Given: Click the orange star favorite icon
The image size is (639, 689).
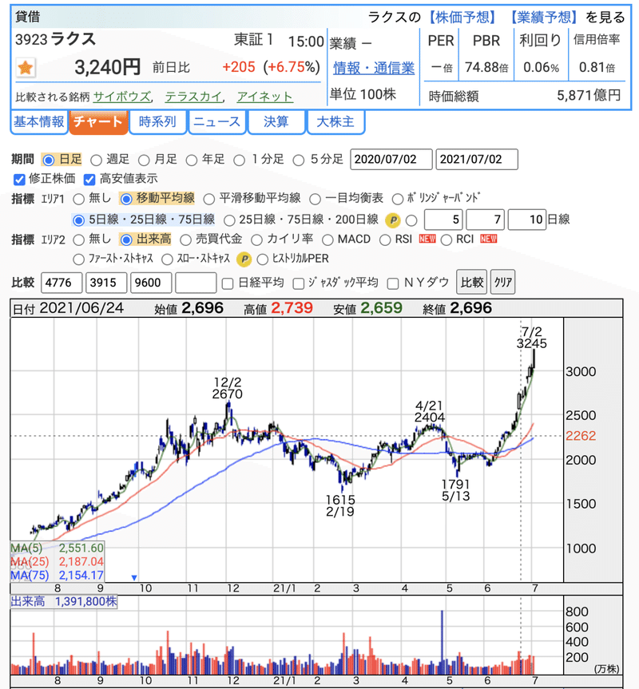Looking at the screenshot, I should coord(26,68).
